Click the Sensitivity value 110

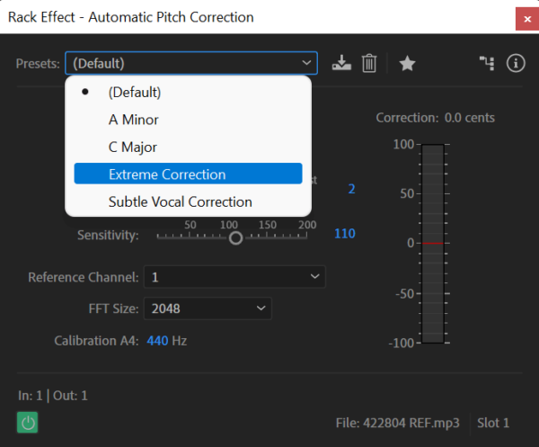[345, 234]
